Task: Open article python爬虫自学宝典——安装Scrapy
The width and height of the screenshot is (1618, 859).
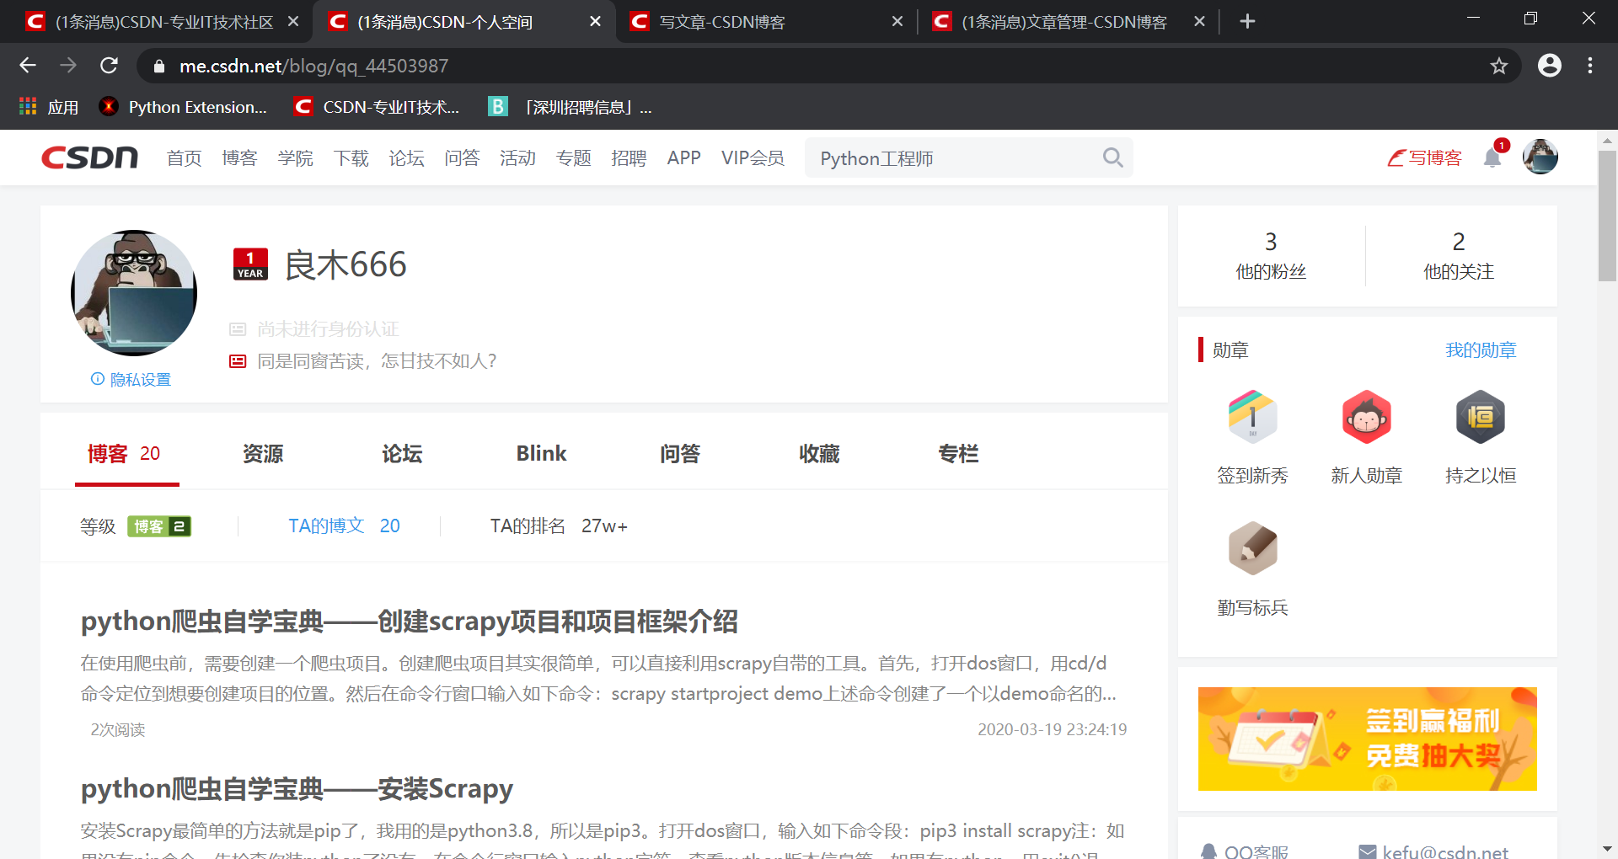Action: coord(297,789)
